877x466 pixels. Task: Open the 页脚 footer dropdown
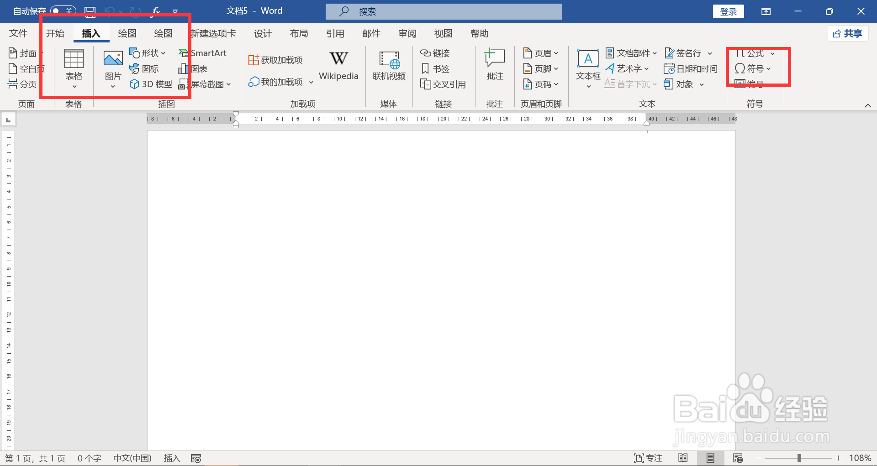pyautogui.click(x=541, y=69)
